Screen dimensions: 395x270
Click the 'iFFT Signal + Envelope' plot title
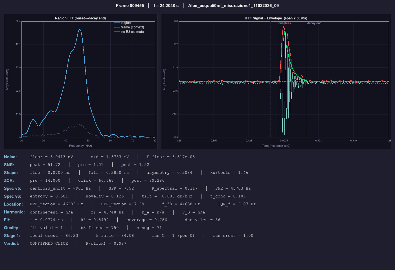pos(276,18)
